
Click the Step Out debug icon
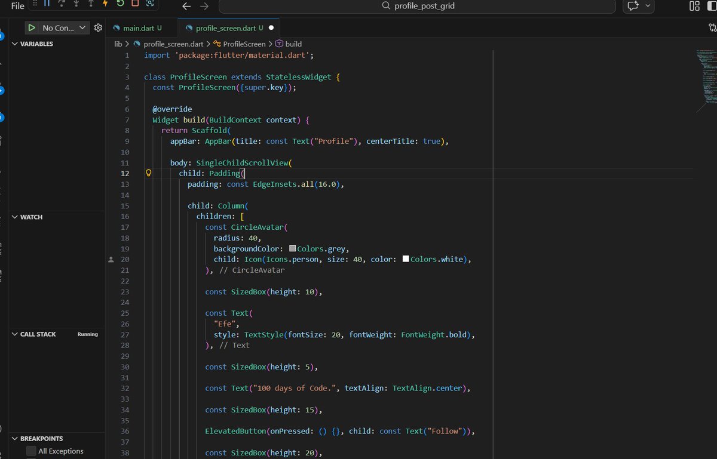91,4
